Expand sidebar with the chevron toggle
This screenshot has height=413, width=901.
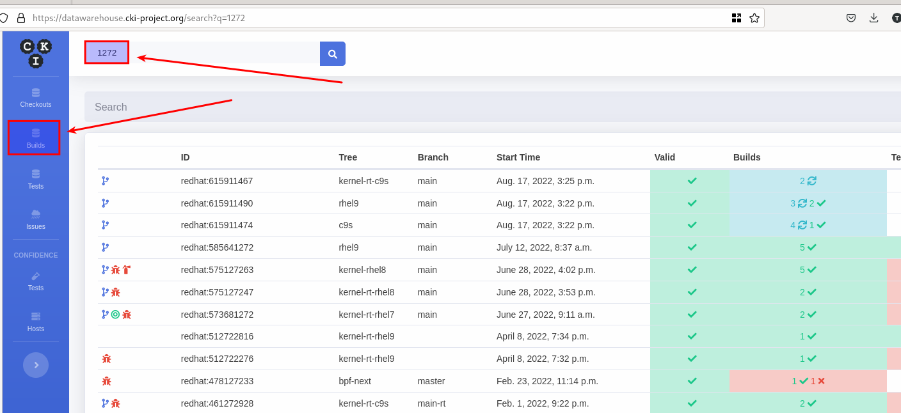pyautogui.click(x=36, y=365)
